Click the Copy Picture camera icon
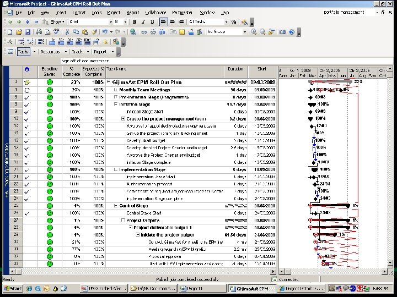This screenshot has width=397, height=297. tap(282, 32)
